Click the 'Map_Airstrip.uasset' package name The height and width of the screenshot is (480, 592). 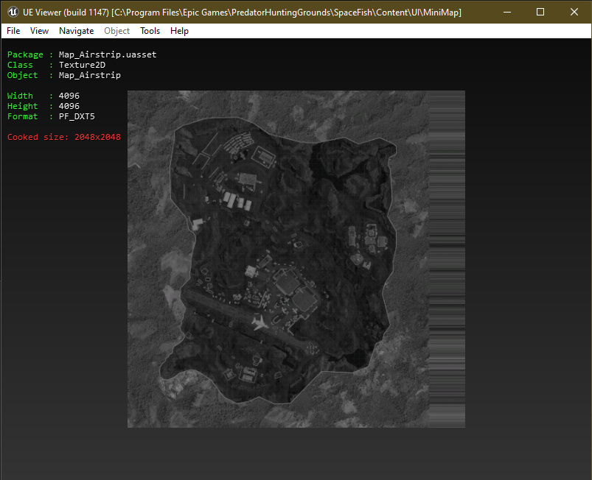click(108, 54)
